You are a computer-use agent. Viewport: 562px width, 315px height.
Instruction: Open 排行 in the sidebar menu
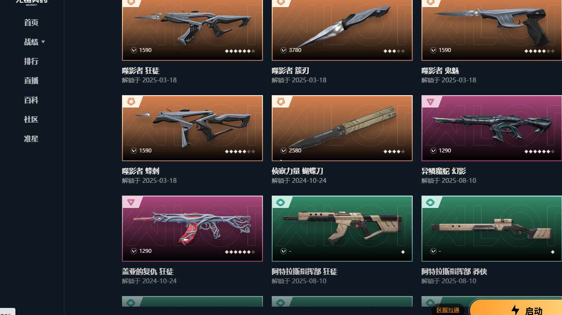pyautogui.click(x=31, y=61)
